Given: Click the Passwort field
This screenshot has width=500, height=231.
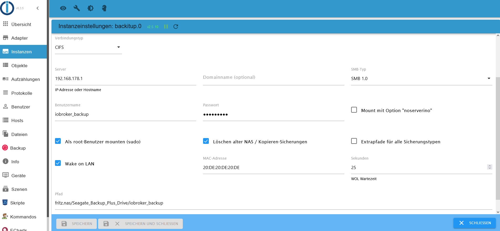Looking at the screenshot, I should (x=274, y=114).
